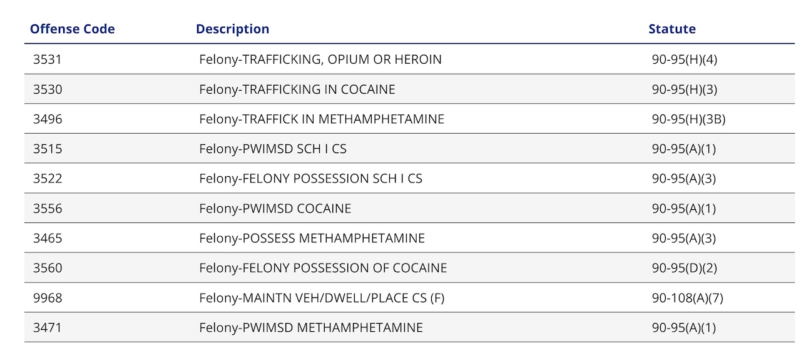
Task: Click Trafficking in Cocaine description
Action: pyautogui.click(x=297, y=89)
